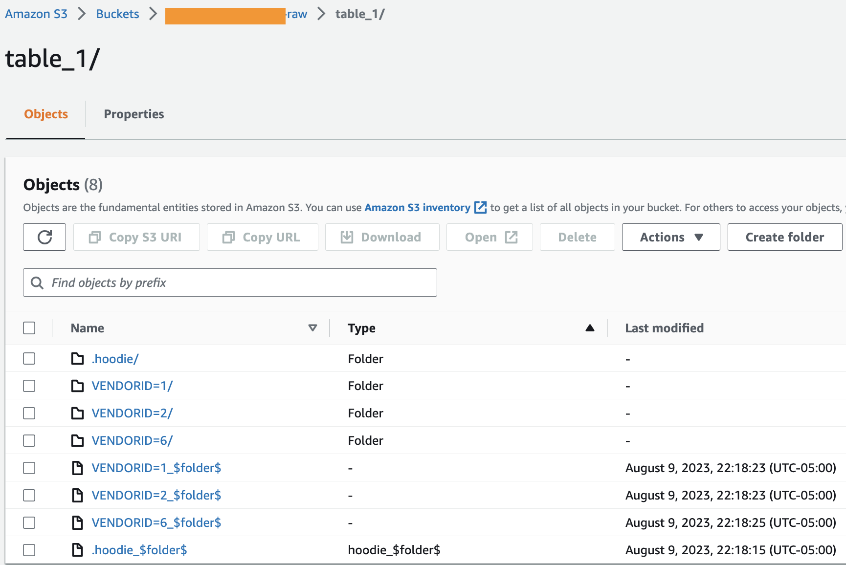This screenshot has height=565, width=846.
Task: Click the Folder type cell for VENDORID=6/
Action: click(x=366, y=441)
